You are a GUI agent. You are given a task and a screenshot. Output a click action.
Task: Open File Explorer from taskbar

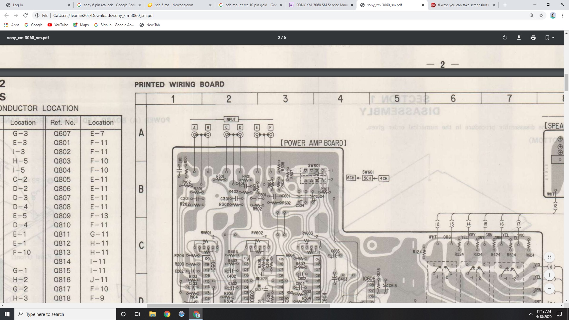point(152,314)
